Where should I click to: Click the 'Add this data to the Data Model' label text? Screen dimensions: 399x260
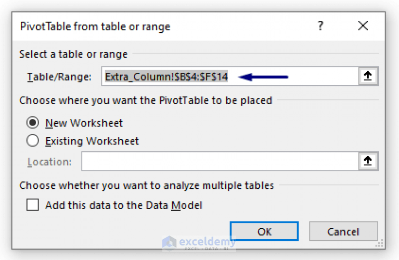click(x=124, y=205)
